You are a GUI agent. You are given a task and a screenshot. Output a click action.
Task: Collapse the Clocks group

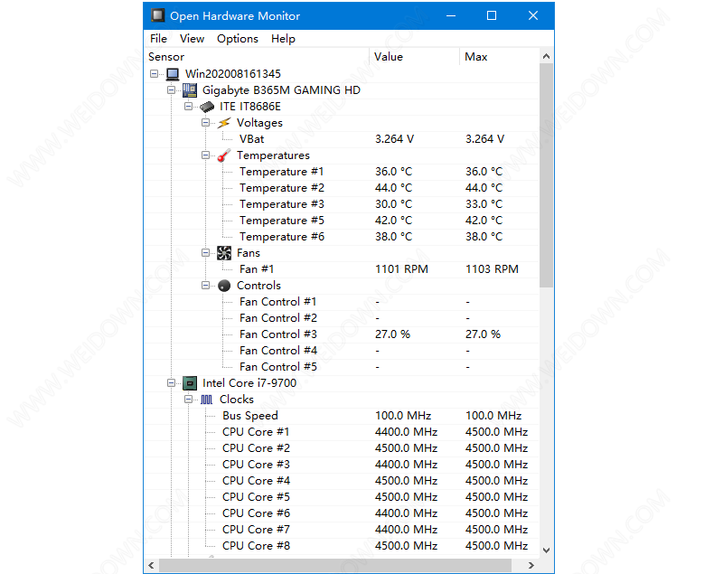(189, 400)
